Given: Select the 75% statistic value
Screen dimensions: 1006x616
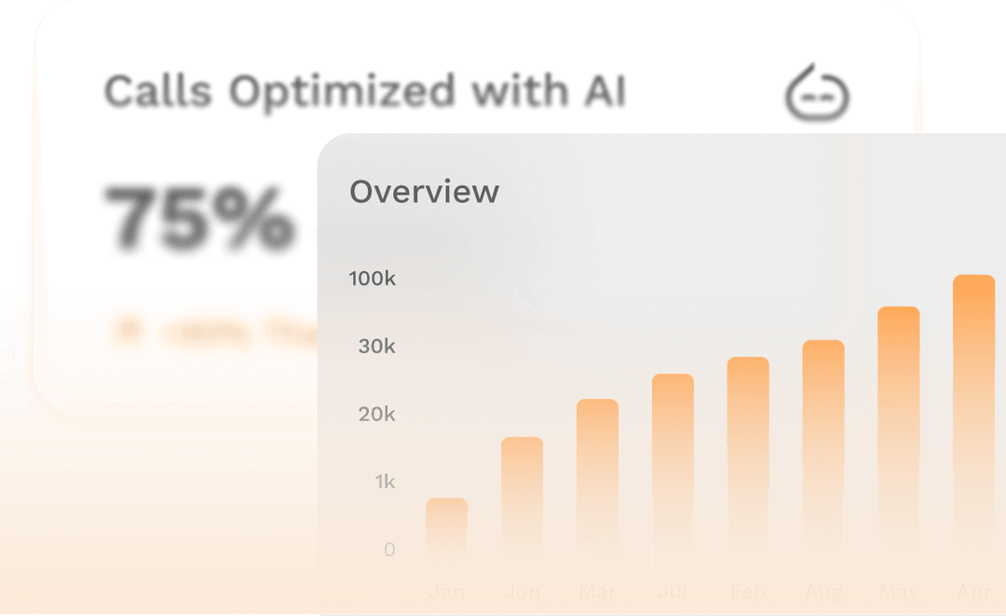Looking at the screenshot, I should pos(197,220).
